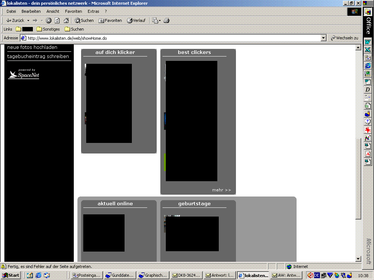The height and width of the screenshot is (280, 374).
Task: Click the Wechseln zu go button
Action: (x=344, y=38)
